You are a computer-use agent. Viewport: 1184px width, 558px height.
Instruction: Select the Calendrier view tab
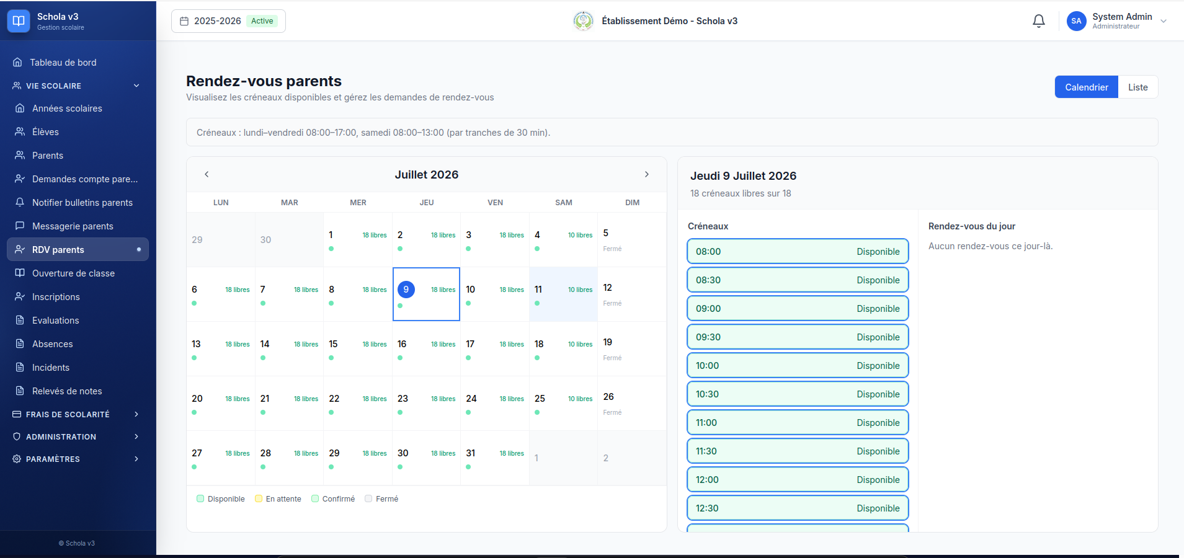(x=1086, y=87)
